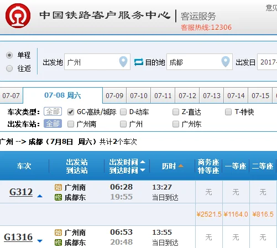277x248 pixels.
Task: Click G1316 business seat 无 cell
Action: pos(208,237)
